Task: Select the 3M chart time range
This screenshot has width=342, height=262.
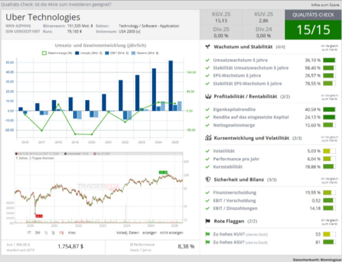Action: pyautogui.click(x=38, y=233)
